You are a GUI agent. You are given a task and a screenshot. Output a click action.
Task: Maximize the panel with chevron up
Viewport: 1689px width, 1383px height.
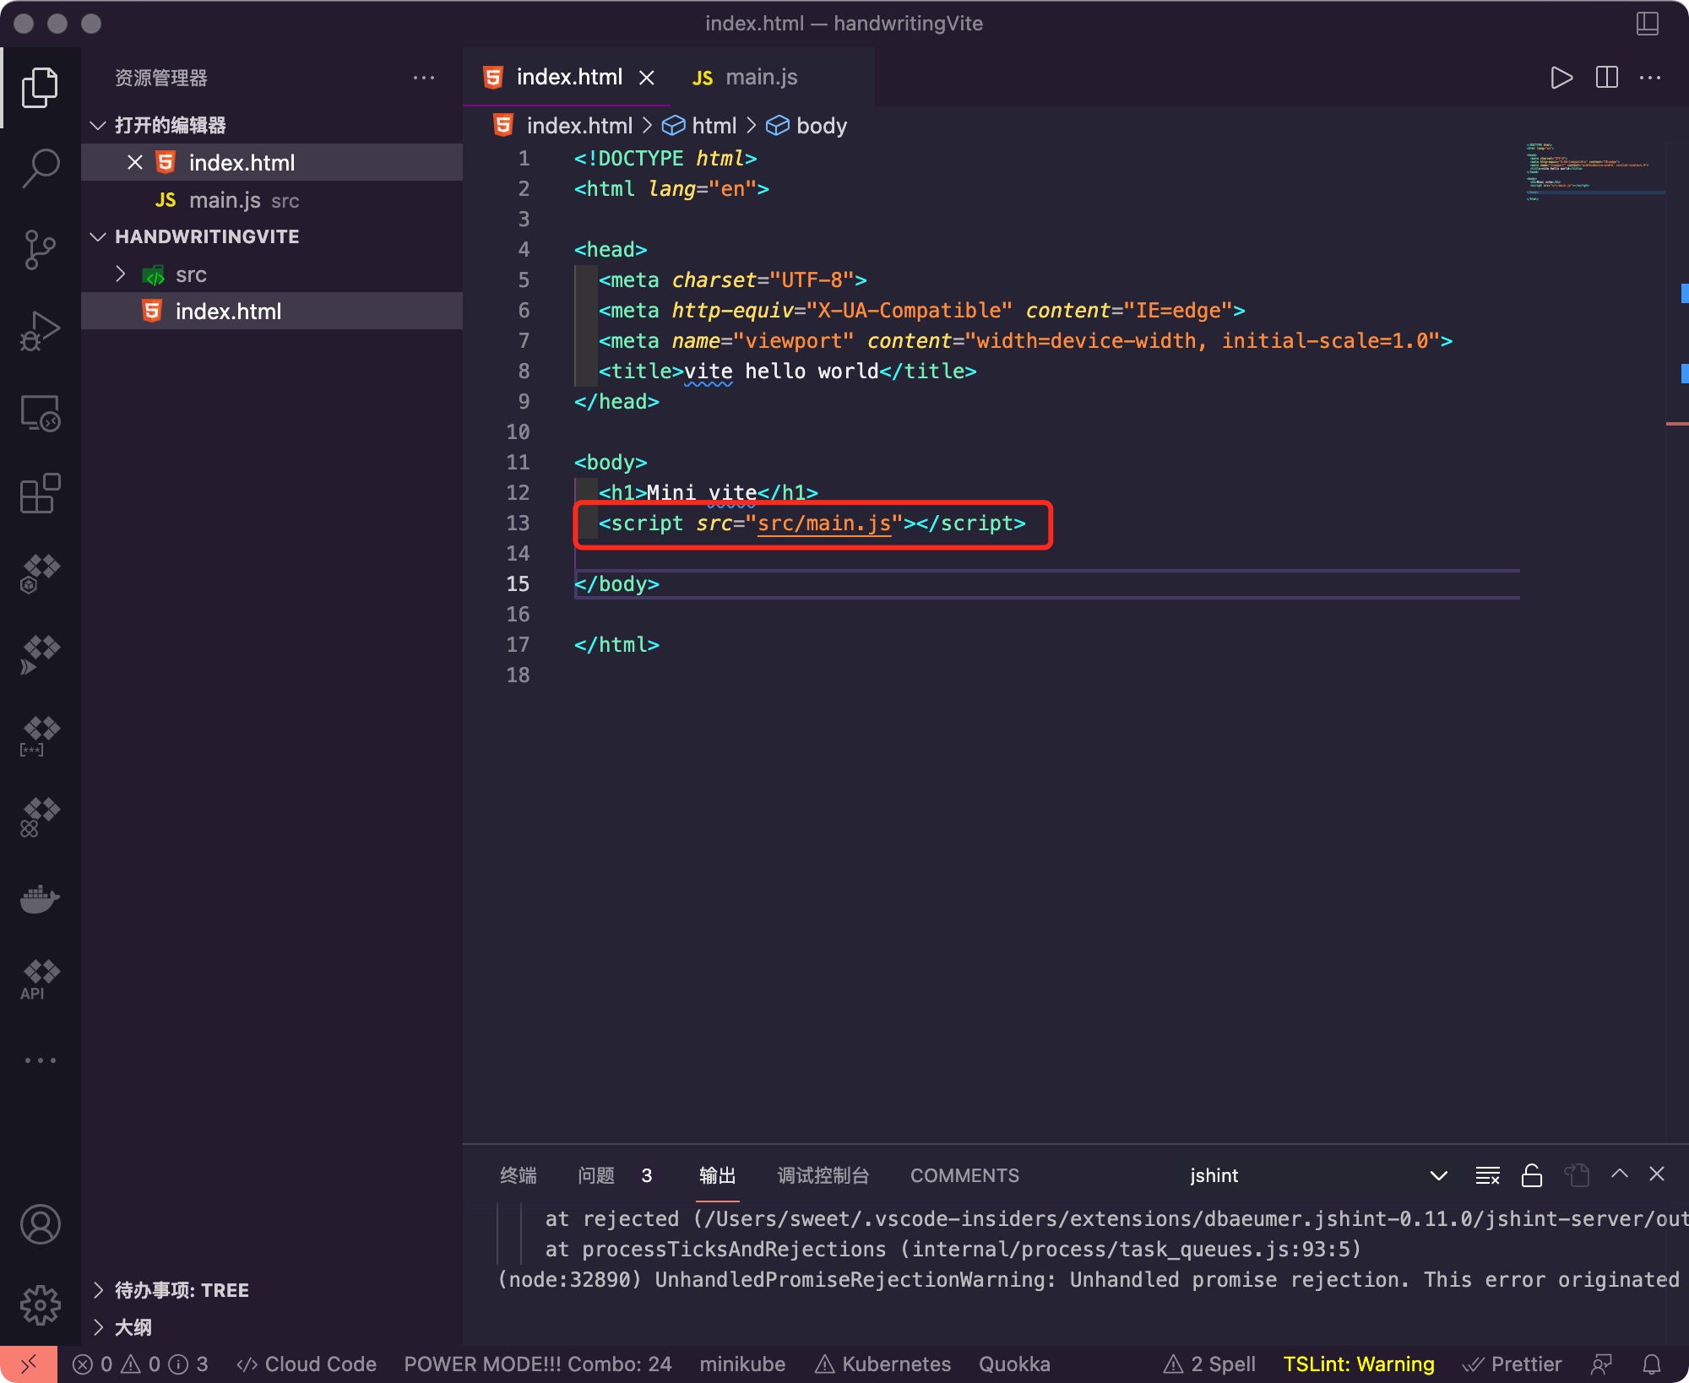1619,1174
